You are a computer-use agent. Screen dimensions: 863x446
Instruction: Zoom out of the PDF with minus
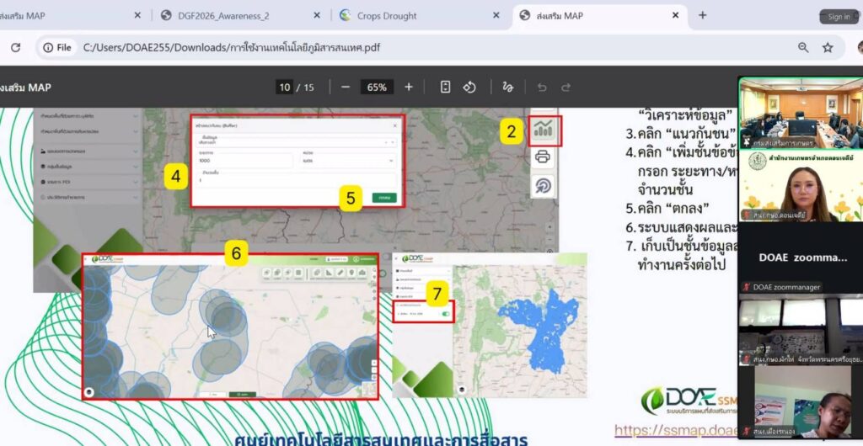tap(345, 87)
